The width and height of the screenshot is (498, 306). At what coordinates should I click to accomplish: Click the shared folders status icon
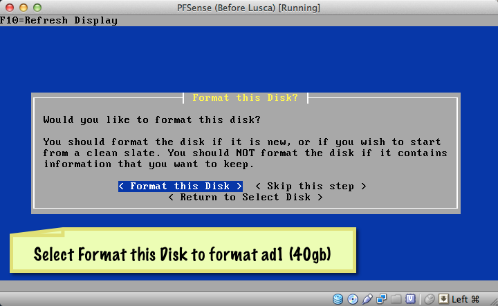396,298
